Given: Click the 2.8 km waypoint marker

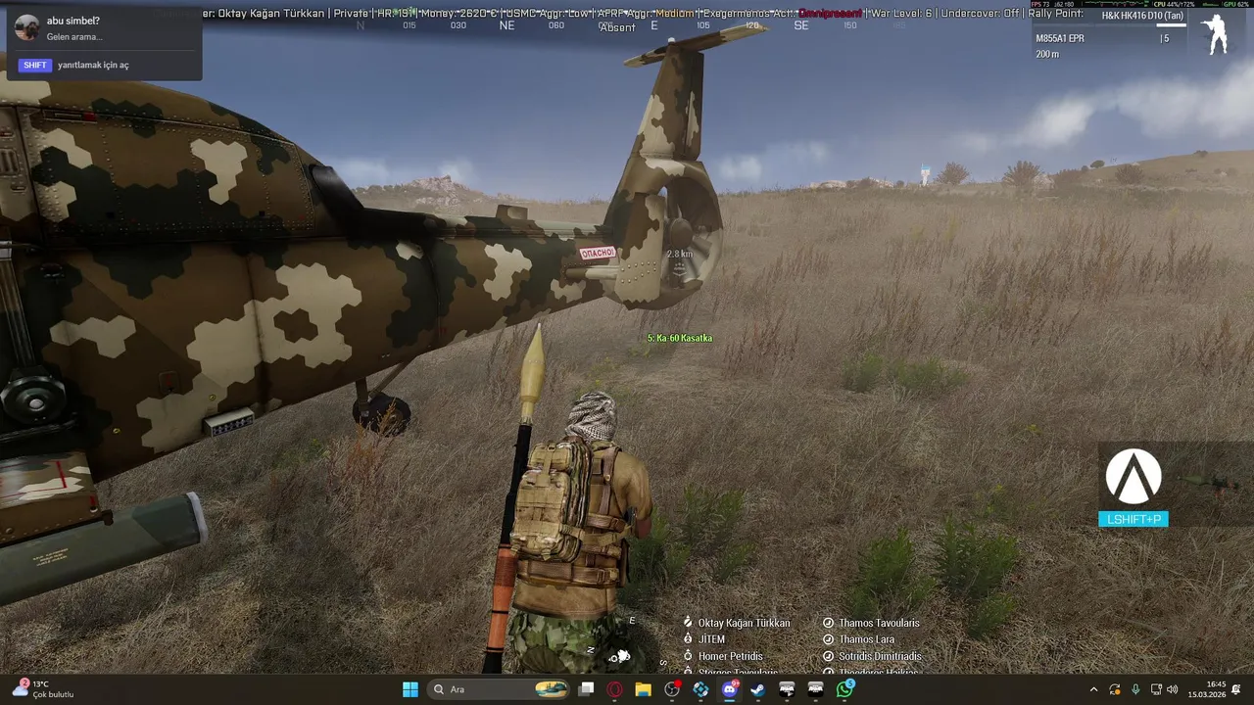Looking at the screenshot, I should pos(680,261).
